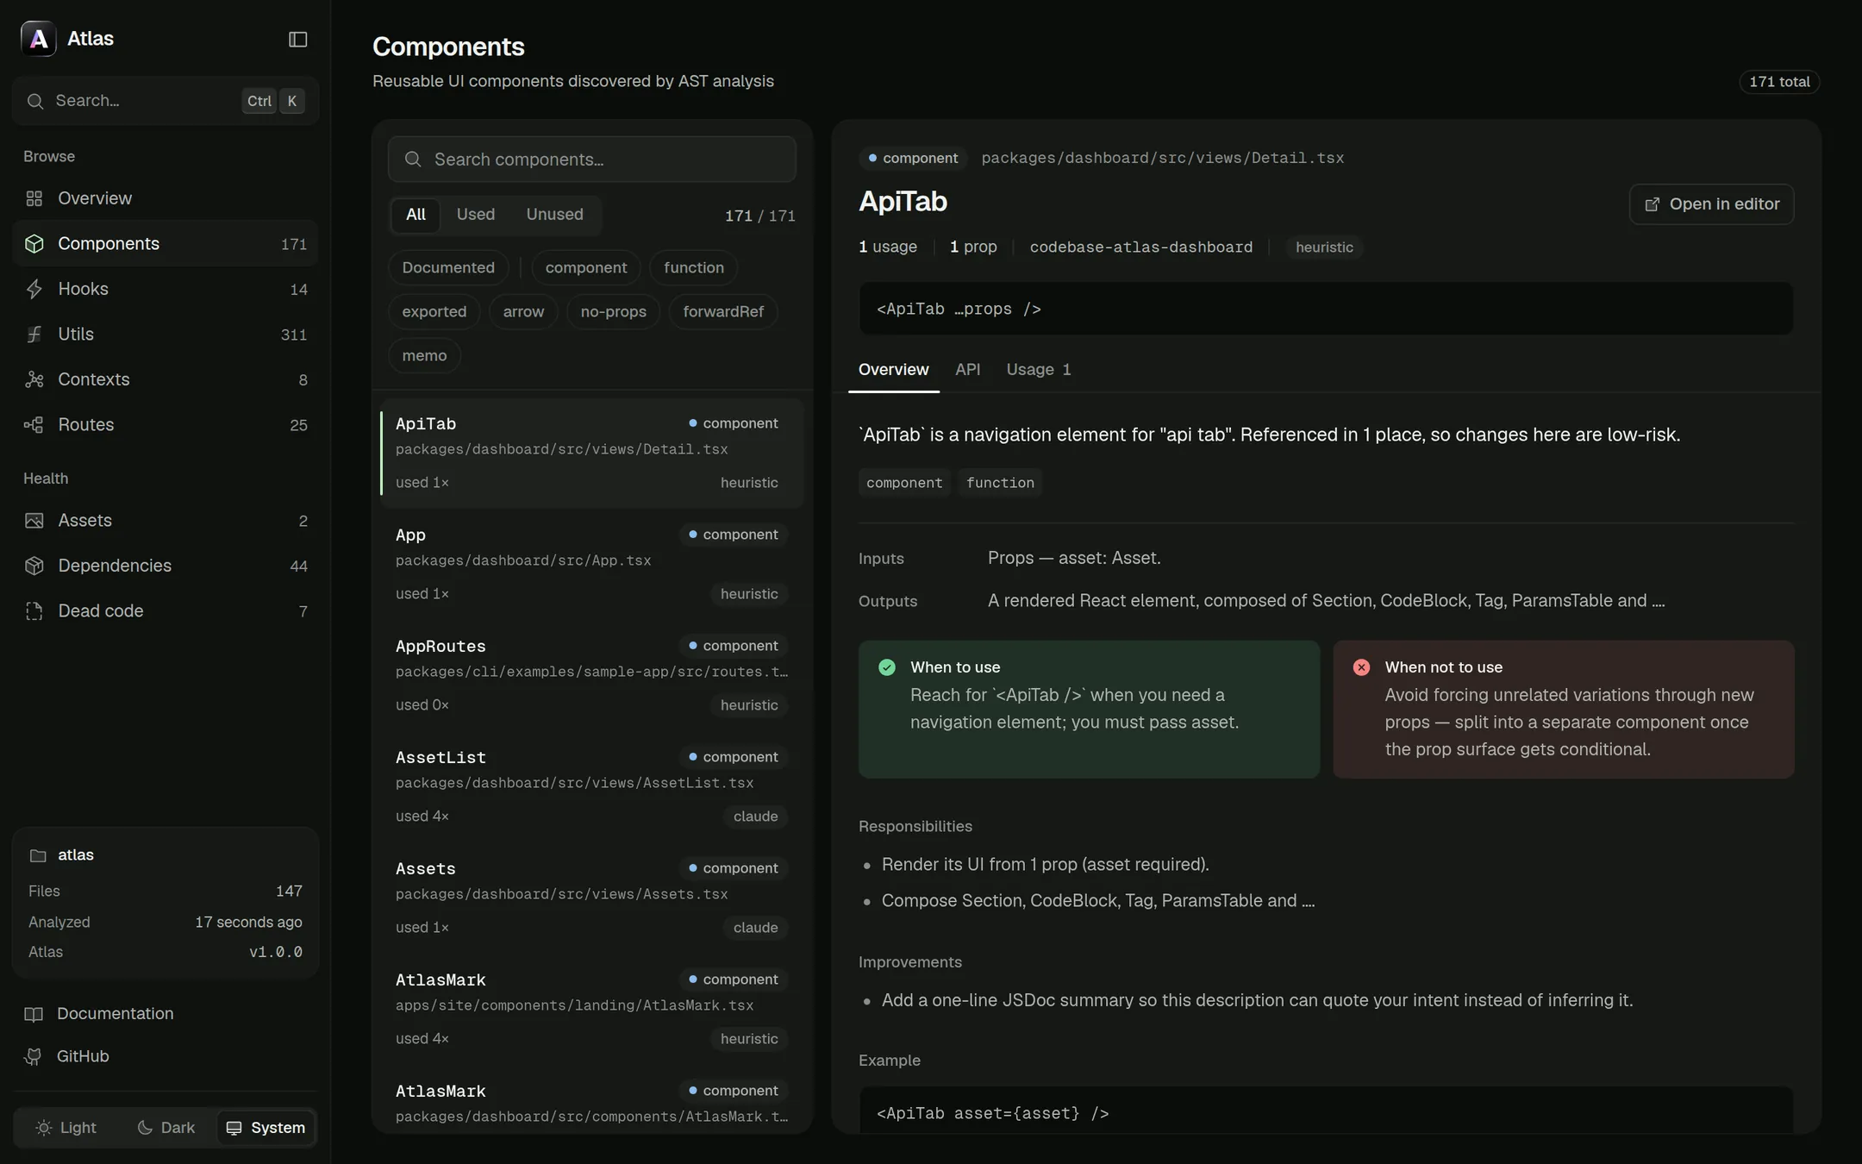1862x1164 pixels.
Task: Open Documentation via the book icon
Action: [34, 1014]
